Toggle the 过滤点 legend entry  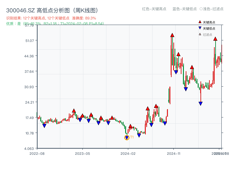pos(205,35)
